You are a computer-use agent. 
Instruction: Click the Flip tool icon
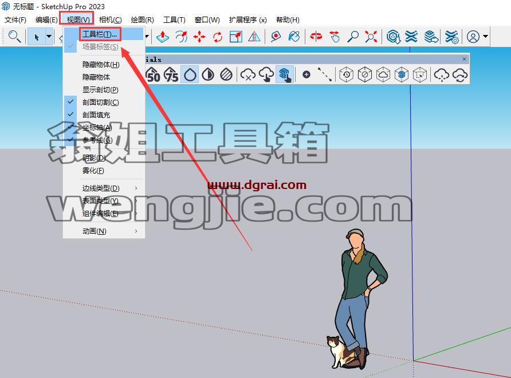click(254, 37)
